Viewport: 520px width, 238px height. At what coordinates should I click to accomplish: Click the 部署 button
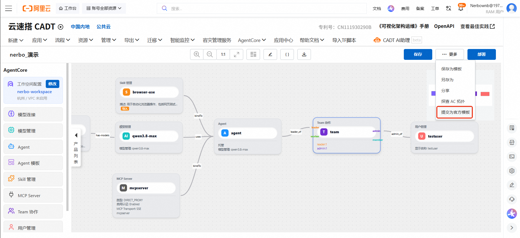pyautogui.click(x=482, y=54)
